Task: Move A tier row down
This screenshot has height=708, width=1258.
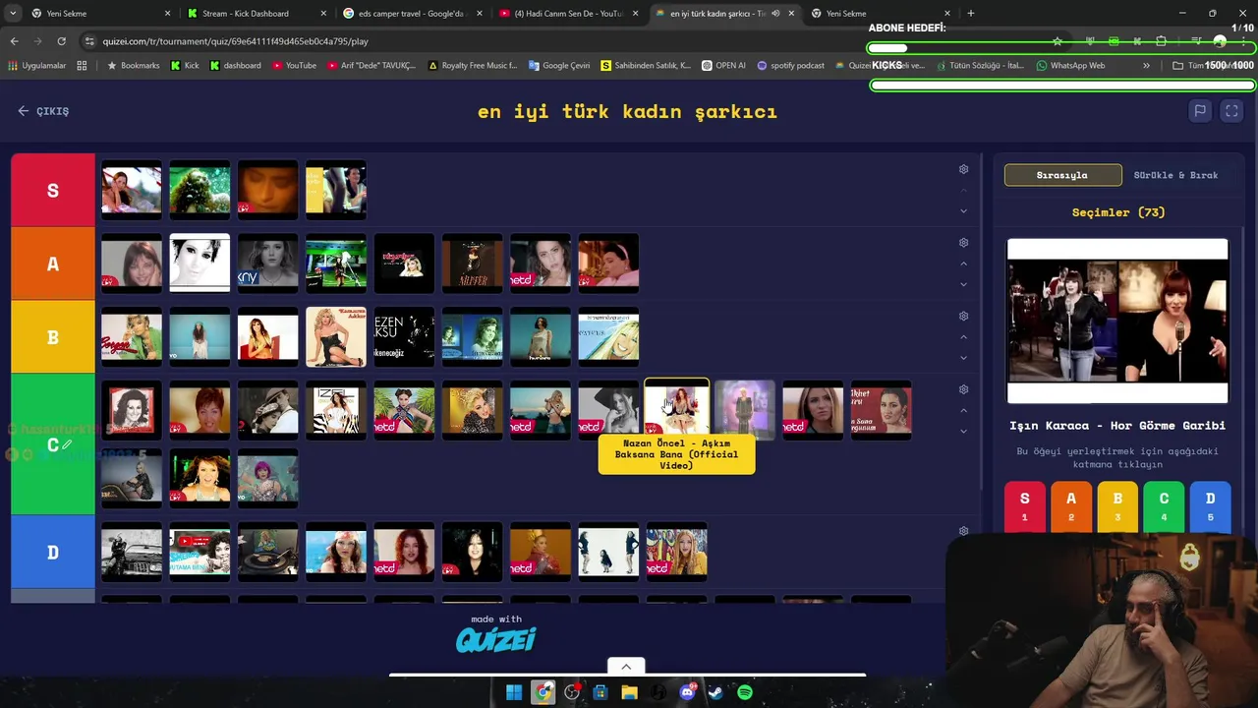Action: pyautogui.click(x=963, y=284)
